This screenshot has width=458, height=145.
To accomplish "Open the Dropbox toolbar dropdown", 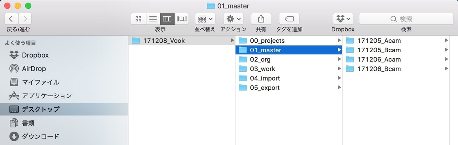I will tap(343, 19).
